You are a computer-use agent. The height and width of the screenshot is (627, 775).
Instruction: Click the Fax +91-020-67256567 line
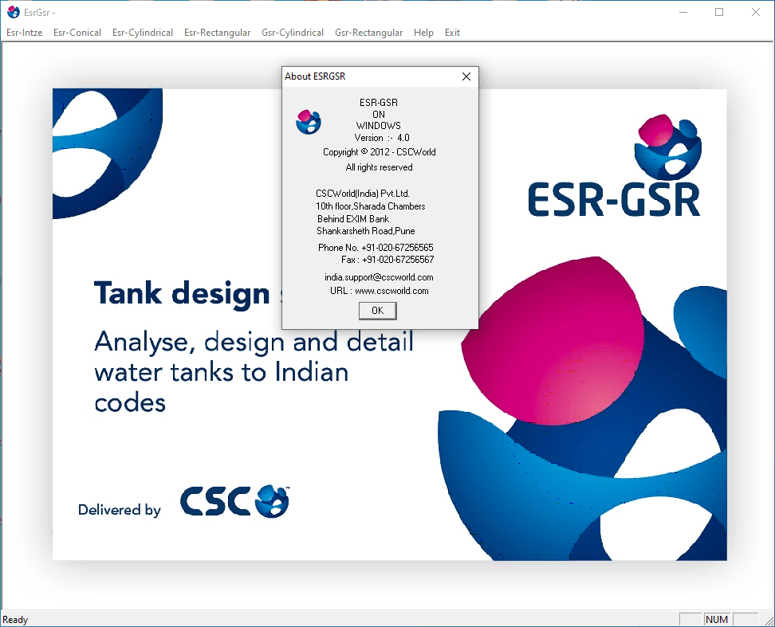pyautogui.click(x=387, y=260)
